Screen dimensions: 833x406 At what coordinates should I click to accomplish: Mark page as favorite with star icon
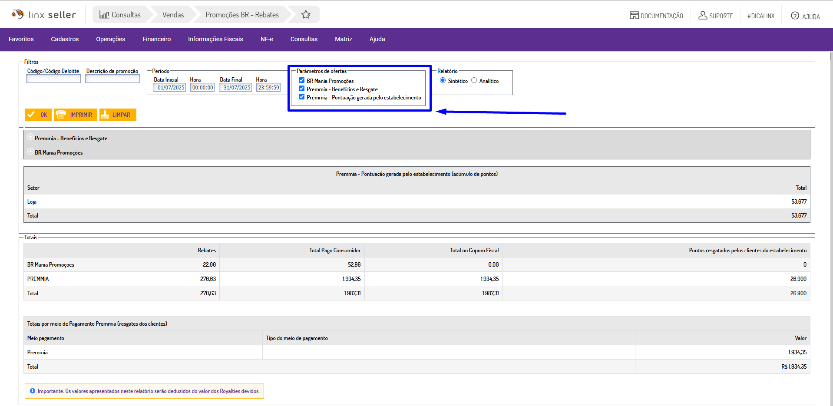pyautogui.click(x=306, y=15)
